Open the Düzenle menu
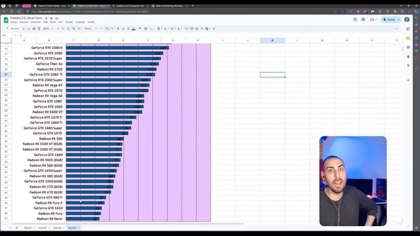420x236 pixels. point(24,22)
